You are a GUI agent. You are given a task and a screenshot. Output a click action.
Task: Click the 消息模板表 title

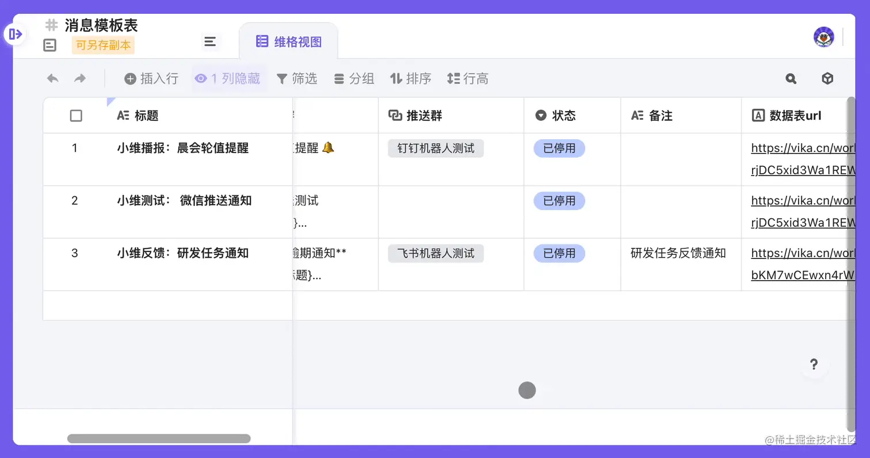(101, 25)
